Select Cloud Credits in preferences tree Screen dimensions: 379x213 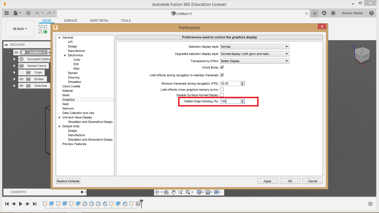point(71,86)
